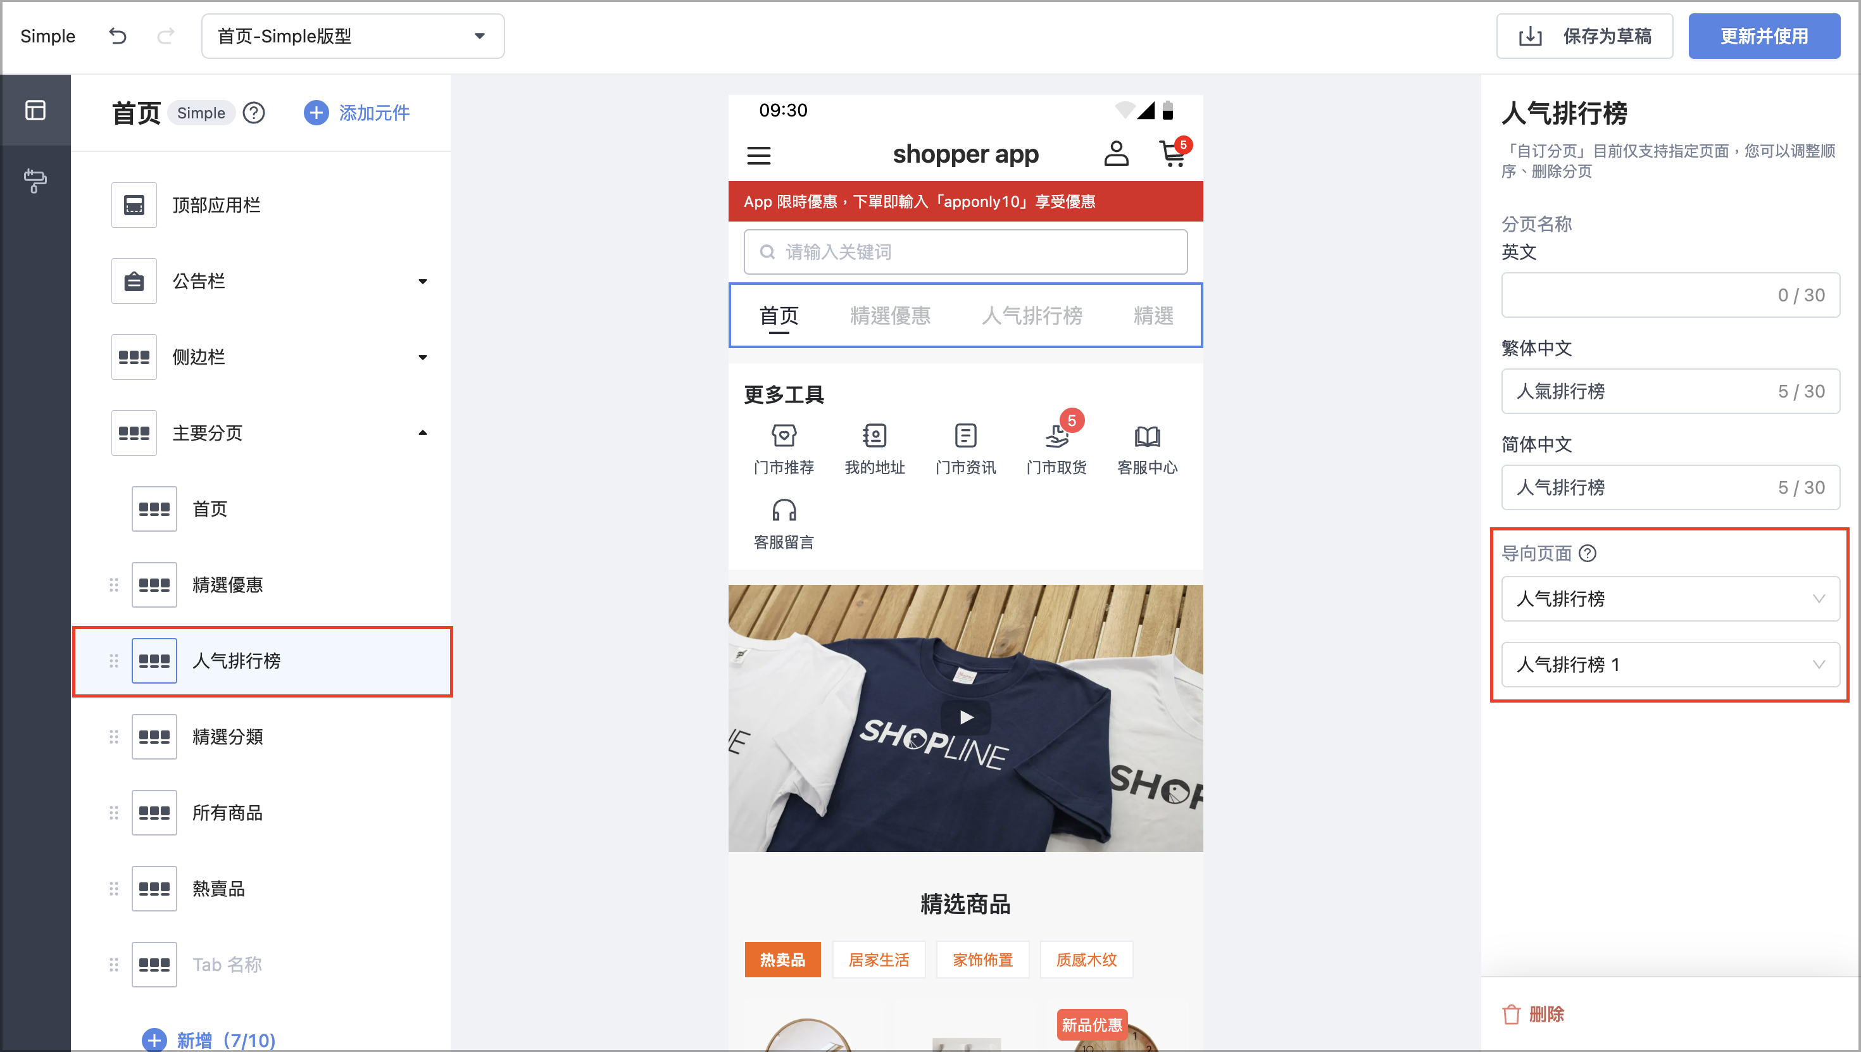Select 首页 row under 主要分页
The height and width of the screenshot is (1052, 1861).
pos(262,509)
